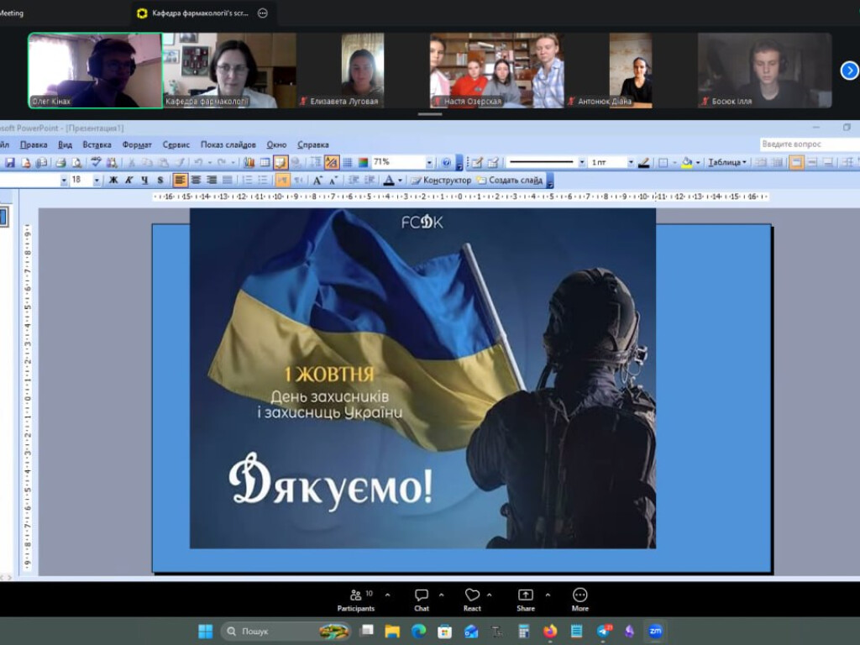Open the Таблица dropdown menu
The width and height of the screenshot is (860, 645).
tap(726, 162)
